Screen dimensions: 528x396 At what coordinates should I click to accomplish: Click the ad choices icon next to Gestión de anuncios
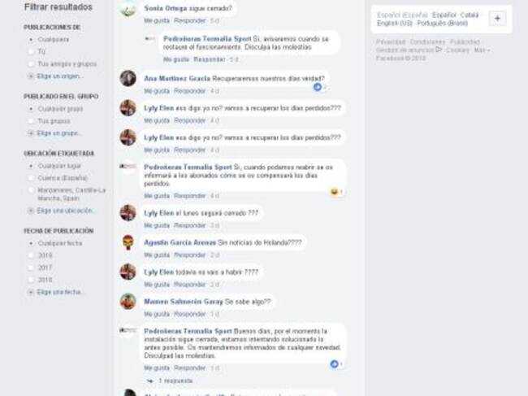(439, 50)
